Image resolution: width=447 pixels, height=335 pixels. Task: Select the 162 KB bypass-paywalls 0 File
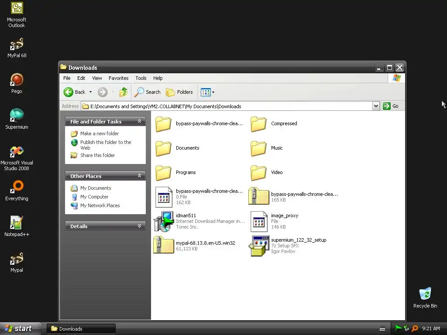tap(199, 197)
